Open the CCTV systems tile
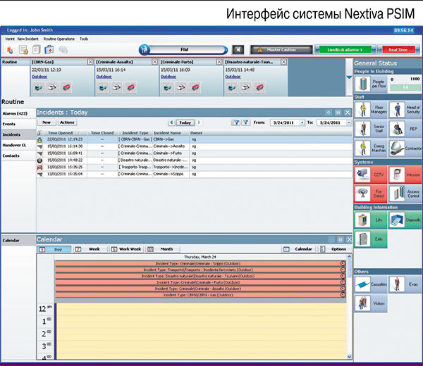423x366 pixels. pyautogui.click(x=371, y=173)
